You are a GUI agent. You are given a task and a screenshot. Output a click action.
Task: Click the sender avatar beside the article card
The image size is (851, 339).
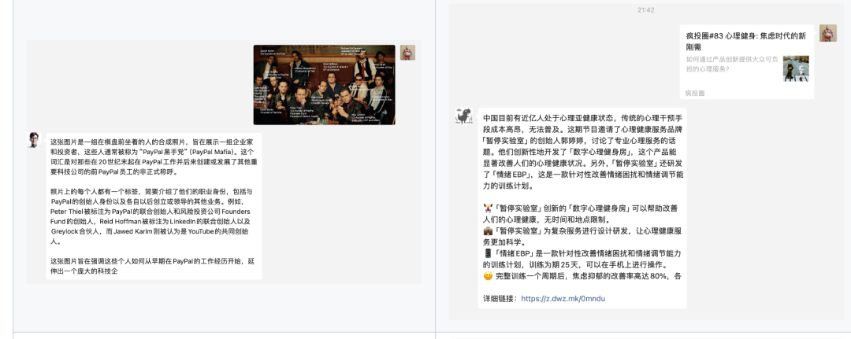pos(827,33)
